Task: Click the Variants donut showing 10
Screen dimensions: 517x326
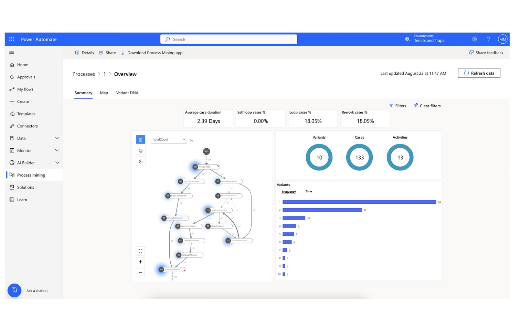Action: [319, 157]
